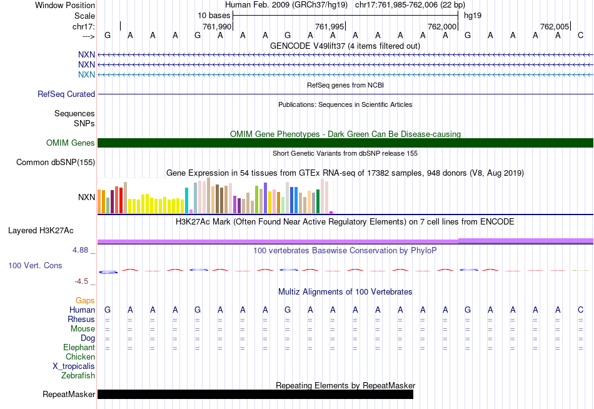594x409 pixels.
Task: Click the Sequences track label
Action: tap(74, 113)
